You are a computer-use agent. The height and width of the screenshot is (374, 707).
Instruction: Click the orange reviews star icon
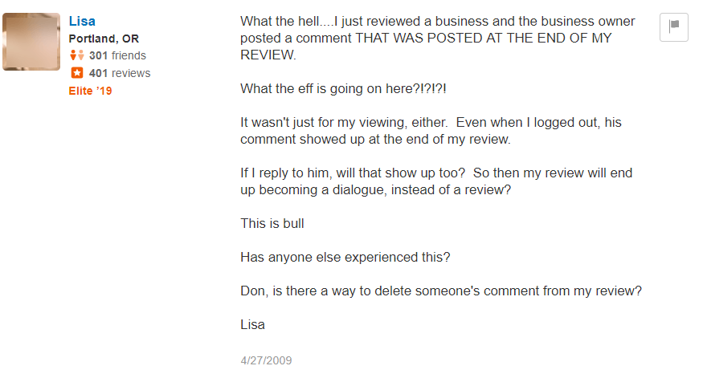click(x=77, y=73)
